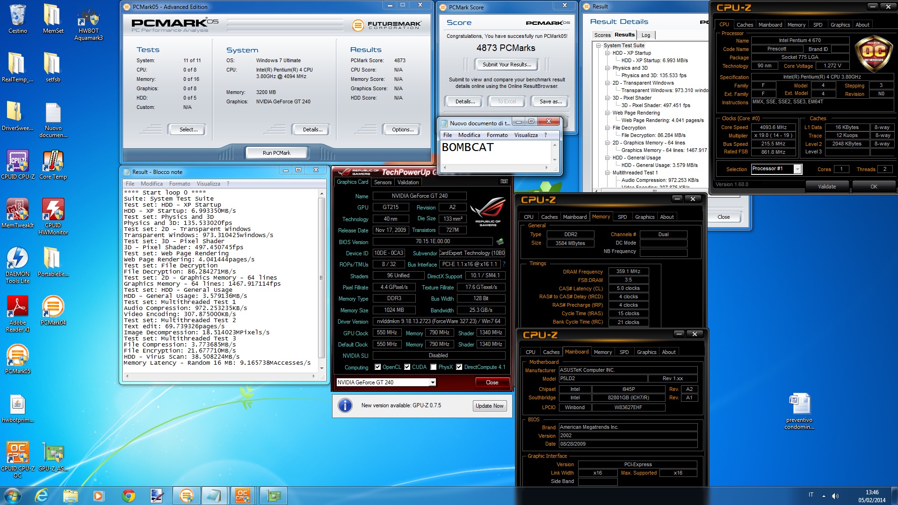Click Submit Your Results button
The width and height of the screenshot is (898, 505).
point(507,65)
